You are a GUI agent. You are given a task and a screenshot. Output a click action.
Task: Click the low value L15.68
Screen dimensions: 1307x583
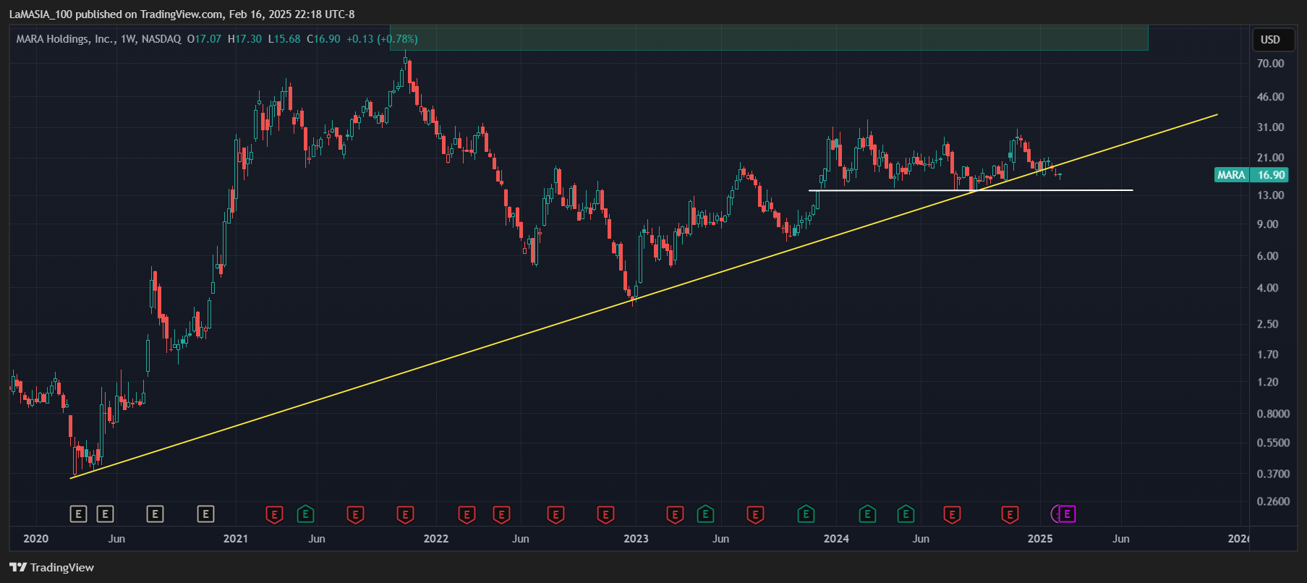(284, 39)
